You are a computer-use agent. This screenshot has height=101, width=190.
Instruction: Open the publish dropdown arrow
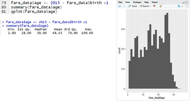click(x=182, y=6)
